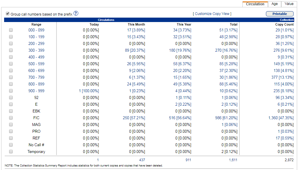This screenshot has width=298, height=170.
Task: Select the Circulation tab
Action: (255, 4)
